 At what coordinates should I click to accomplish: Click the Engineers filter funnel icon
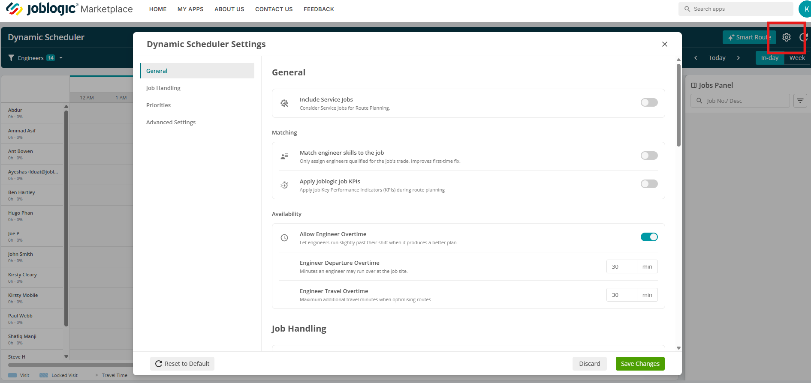tap(11, 58)
